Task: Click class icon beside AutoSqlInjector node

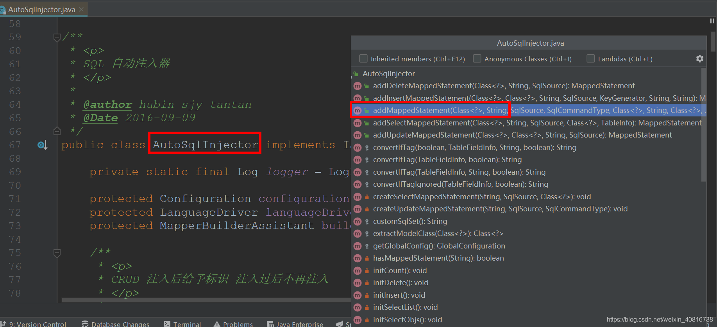Action: click(356, 74)
